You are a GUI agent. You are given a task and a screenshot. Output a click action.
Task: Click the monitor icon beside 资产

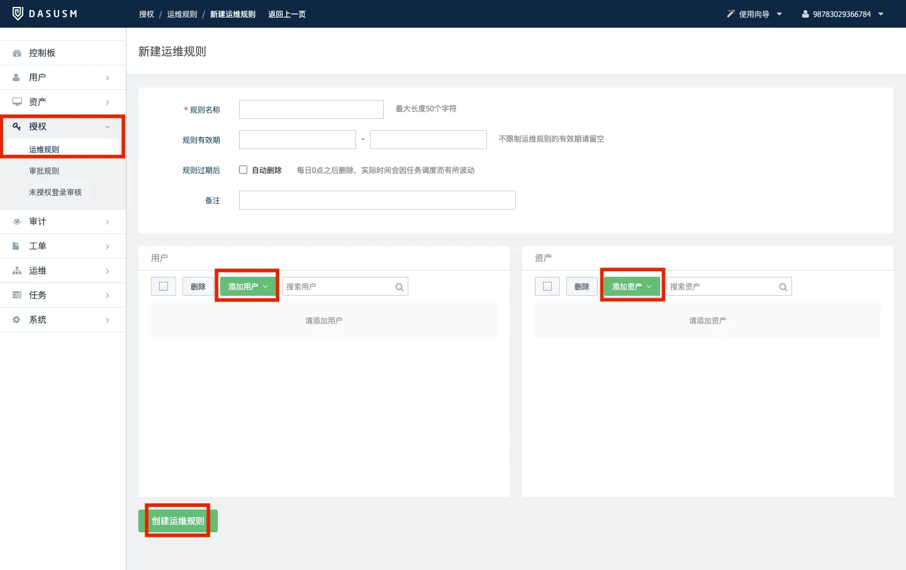tap(17, 102)
